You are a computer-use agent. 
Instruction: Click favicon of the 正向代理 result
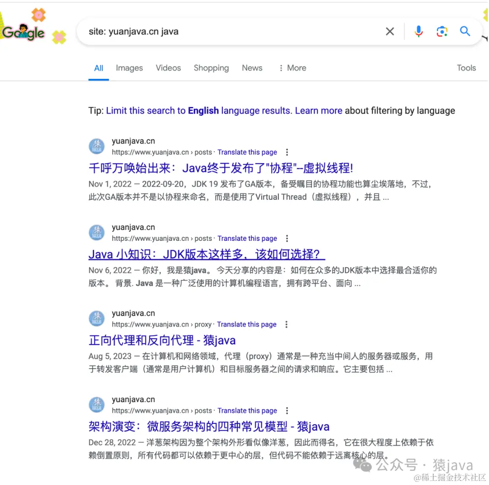click(97, 318)
